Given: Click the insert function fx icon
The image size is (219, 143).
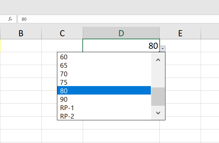Looking at the screenshot, I should pos(10,19).
